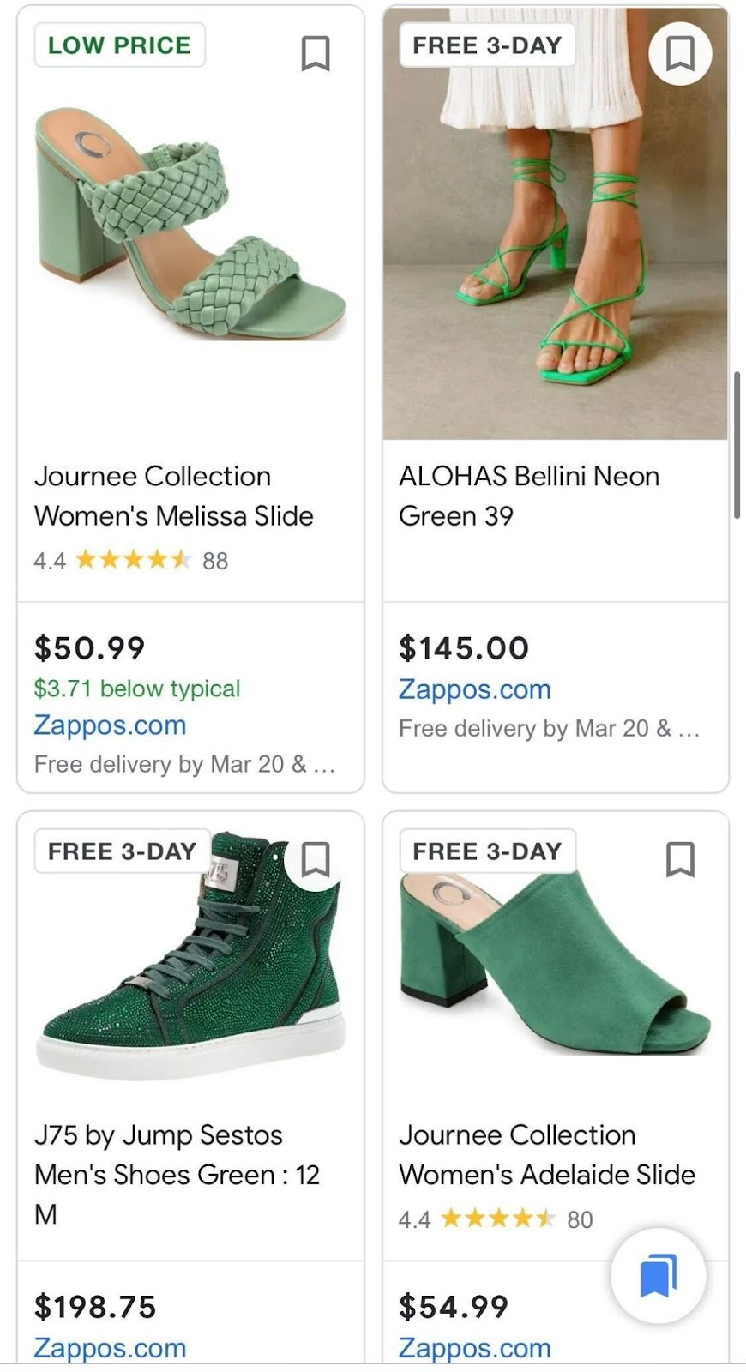Save the Journee Collection Adelaide Slide

pos(680,859)
